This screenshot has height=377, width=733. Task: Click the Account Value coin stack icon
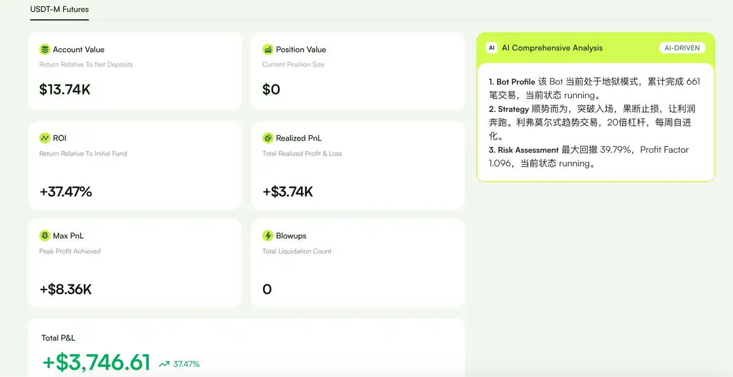click(x=45, y=50)
